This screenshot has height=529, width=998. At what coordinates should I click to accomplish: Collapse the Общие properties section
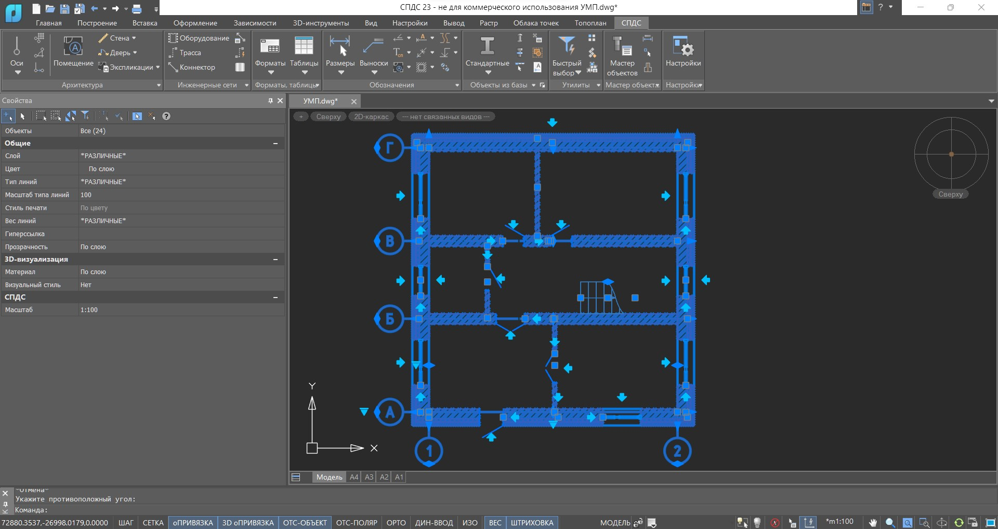point(275,143)
